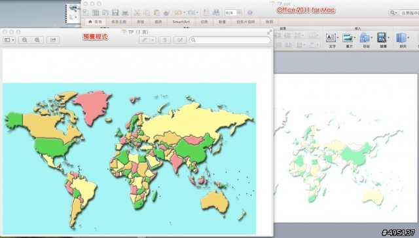This screenshot has width=419, height=238.
Task: Open the 排列 arrange icon
Action: (401, 38)
